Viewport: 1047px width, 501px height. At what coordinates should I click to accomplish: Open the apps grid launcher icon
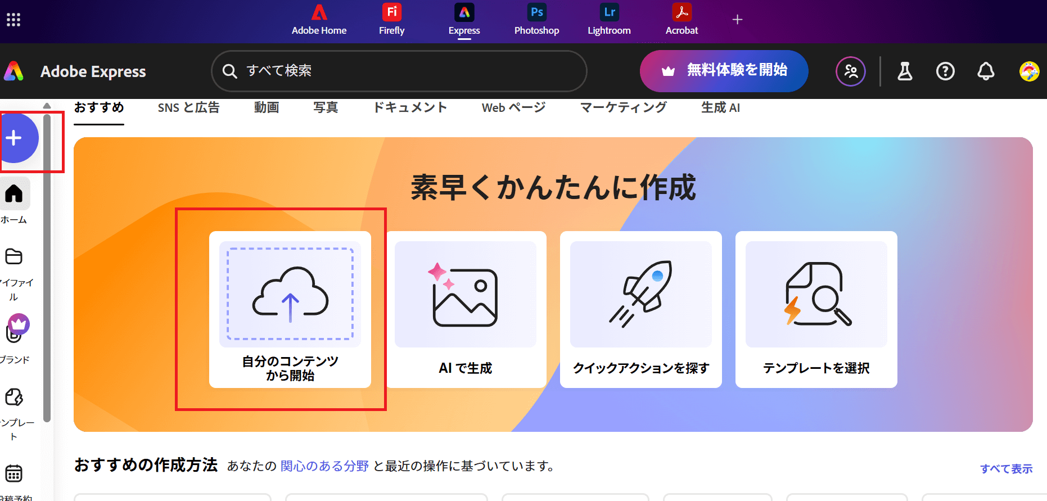tap(13, 20)
